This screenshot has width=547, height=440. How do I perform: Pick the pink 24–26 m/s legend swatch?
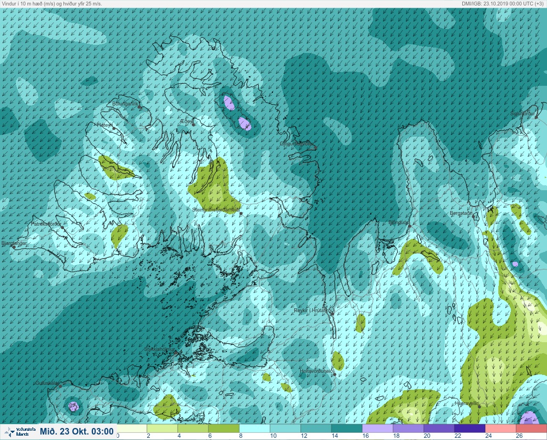tap(501, 428)
